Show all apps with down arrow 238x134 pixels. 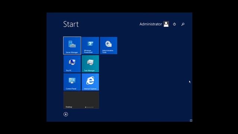click(66, 114)
